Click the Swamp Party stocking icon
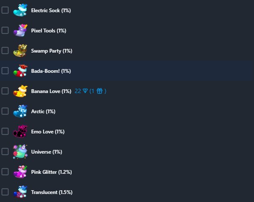254x202 pixels. pyautogui.click(x=20, y=50)
